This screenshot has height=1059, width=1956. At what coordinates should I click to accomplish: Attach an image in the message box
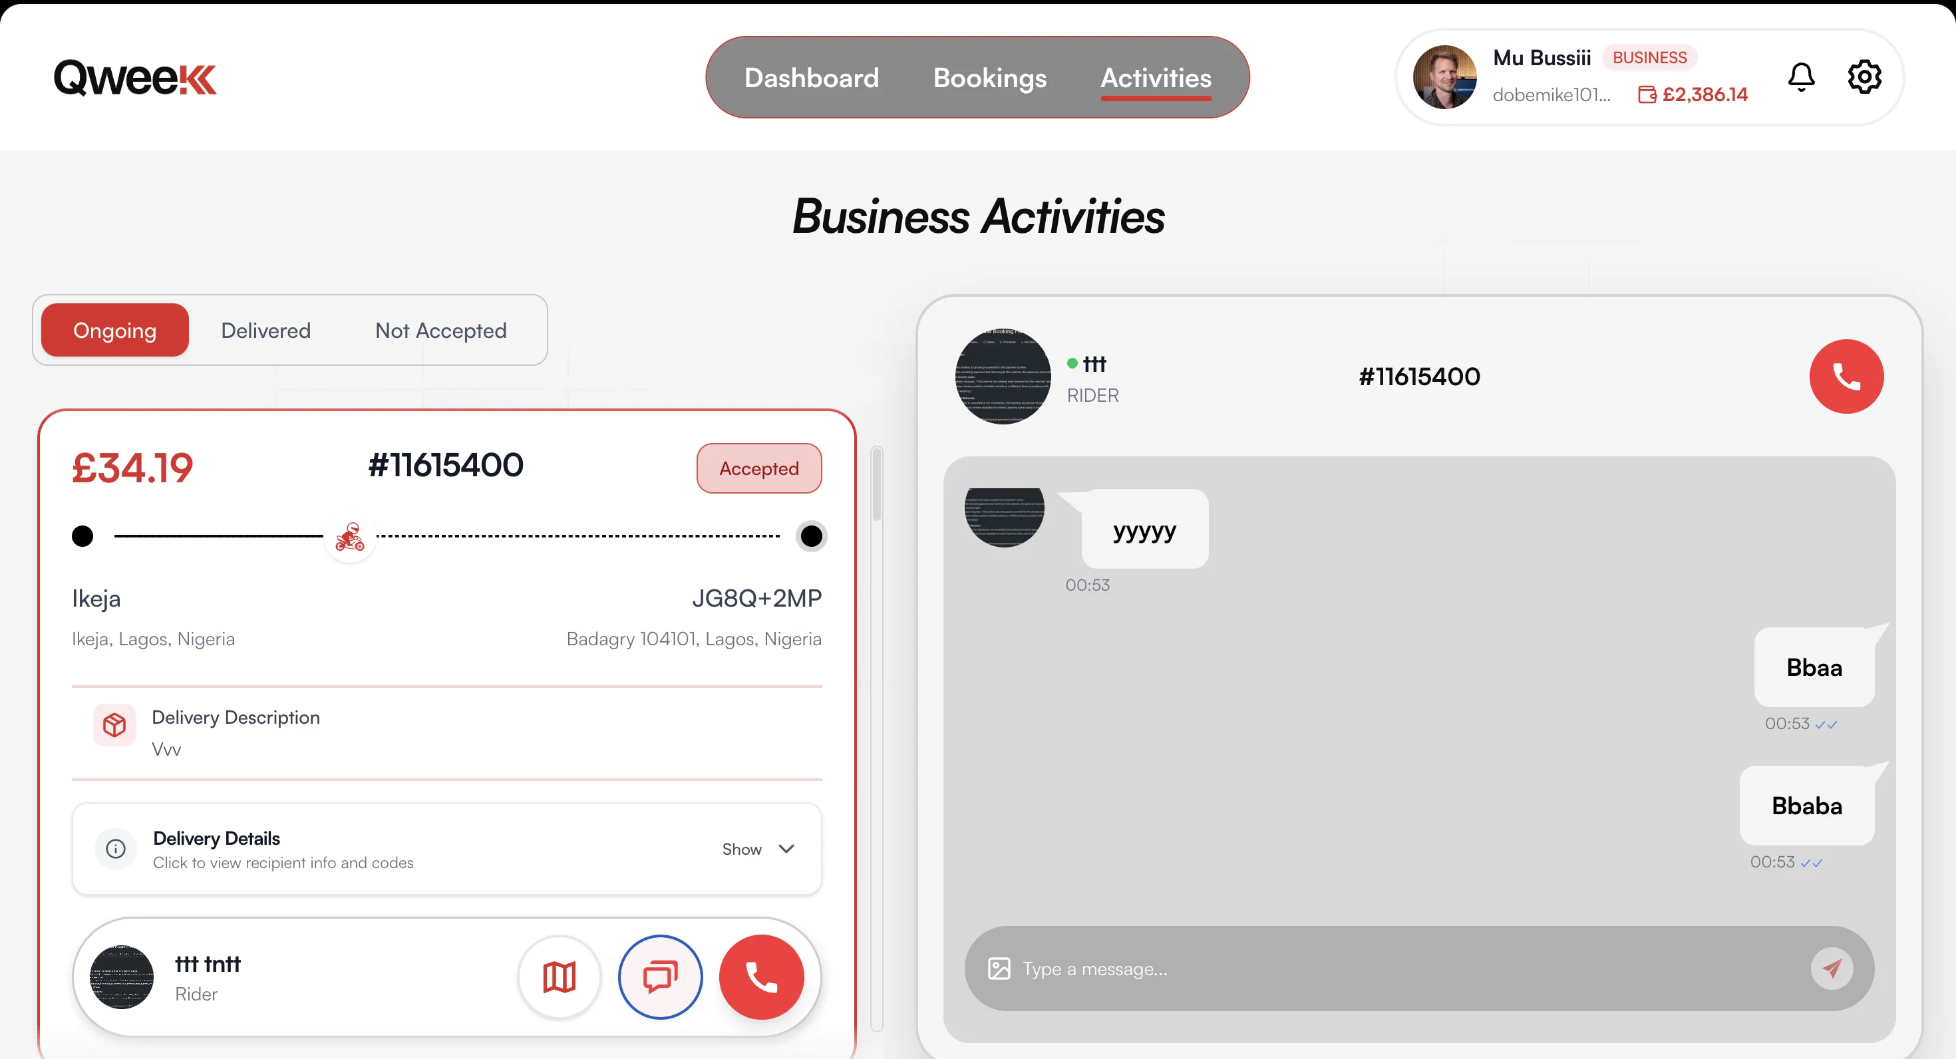(997, 969)
